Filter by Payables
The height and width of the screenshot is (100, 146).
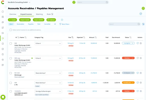31,24
